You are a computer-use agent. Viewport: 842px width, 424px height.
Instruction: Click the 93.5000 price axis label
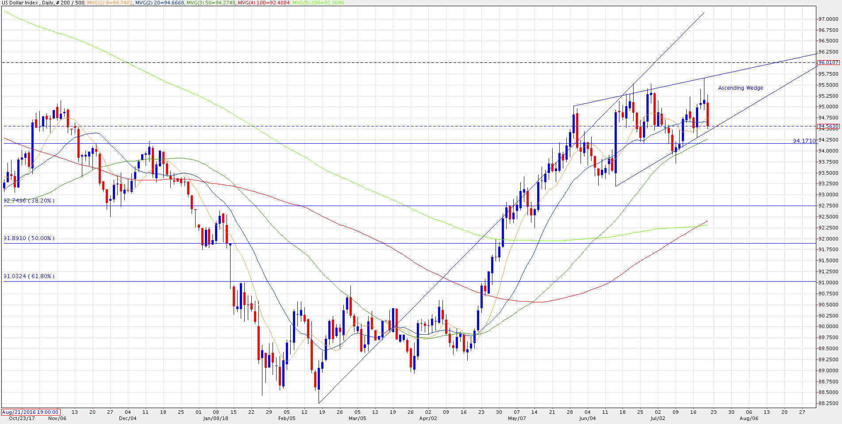coord(828,173)
